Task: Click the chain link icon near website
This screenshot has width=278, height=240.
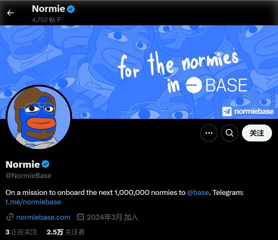Action: 10,217
